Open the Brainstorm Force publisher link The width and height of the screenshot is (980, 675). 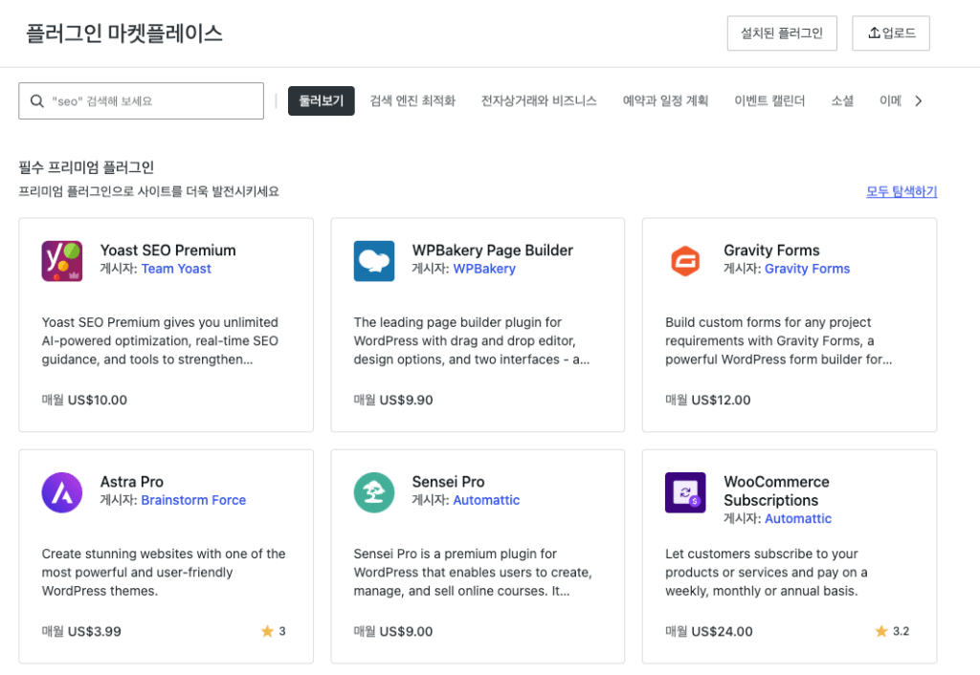click(193, 500)
